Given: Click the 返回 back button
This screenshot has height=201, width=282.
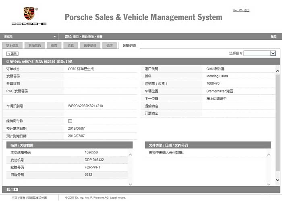Looking at the screenshot, I should click(12, 53).
